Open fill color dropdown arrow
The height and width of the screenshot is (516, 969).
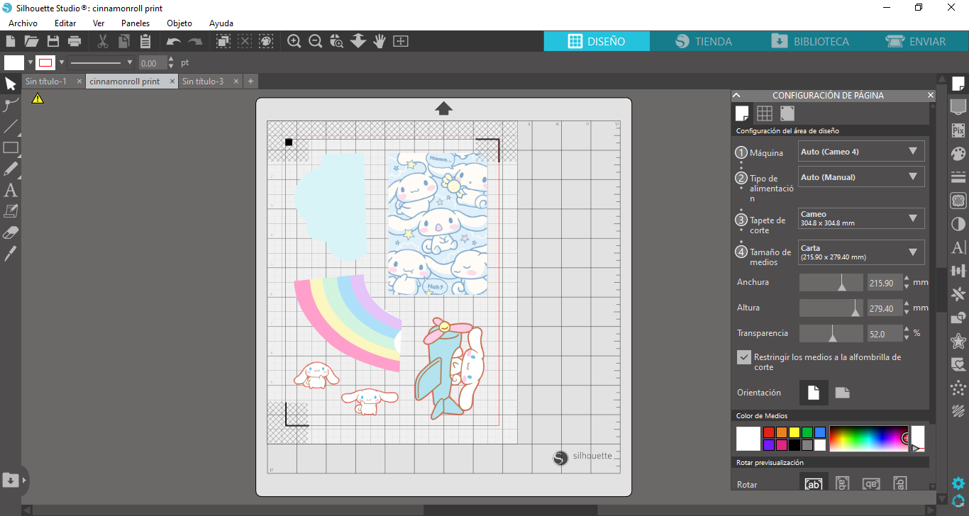click(x=31, y=62)
